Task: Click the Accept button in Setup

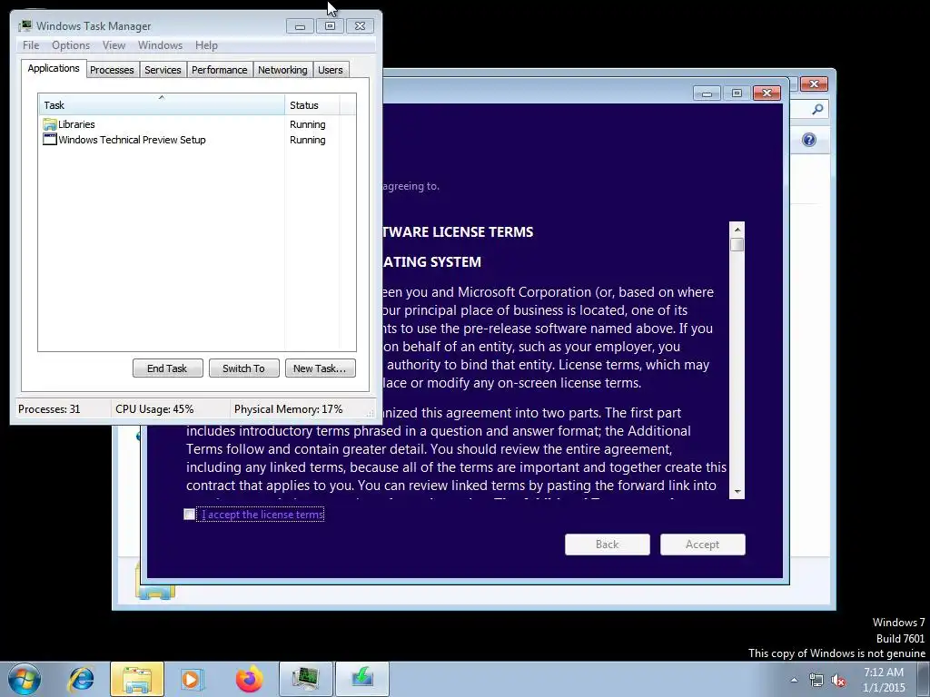Action: pyautogui.click(x=703, y=545)
